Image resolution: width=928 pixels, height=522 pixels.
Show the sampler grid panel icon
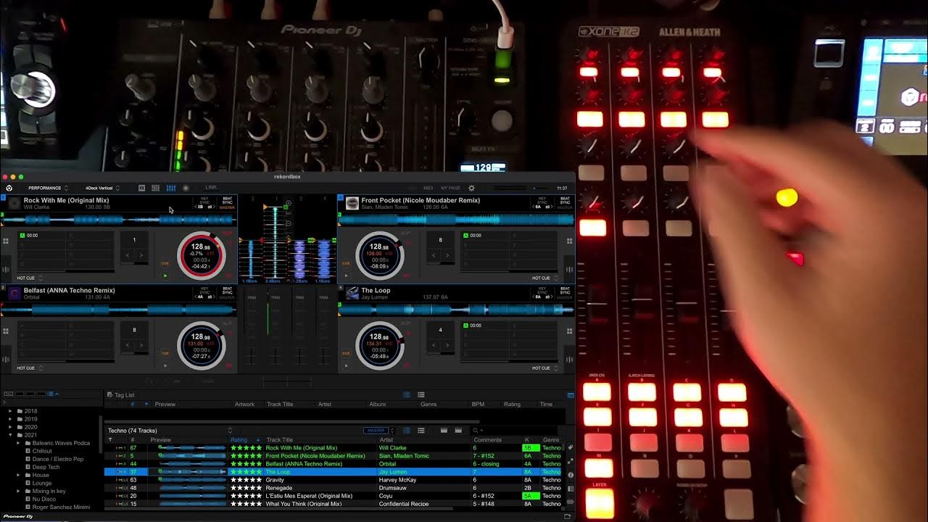pyautogui.click(x=155, y=188)
